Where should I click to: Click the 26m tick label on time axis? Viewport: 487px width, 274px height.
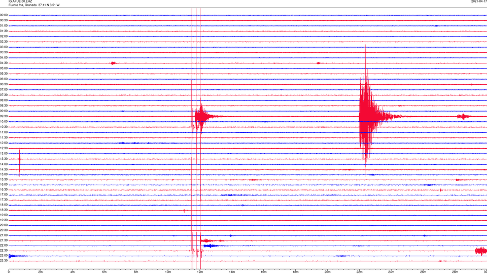(x=423, y=272)
